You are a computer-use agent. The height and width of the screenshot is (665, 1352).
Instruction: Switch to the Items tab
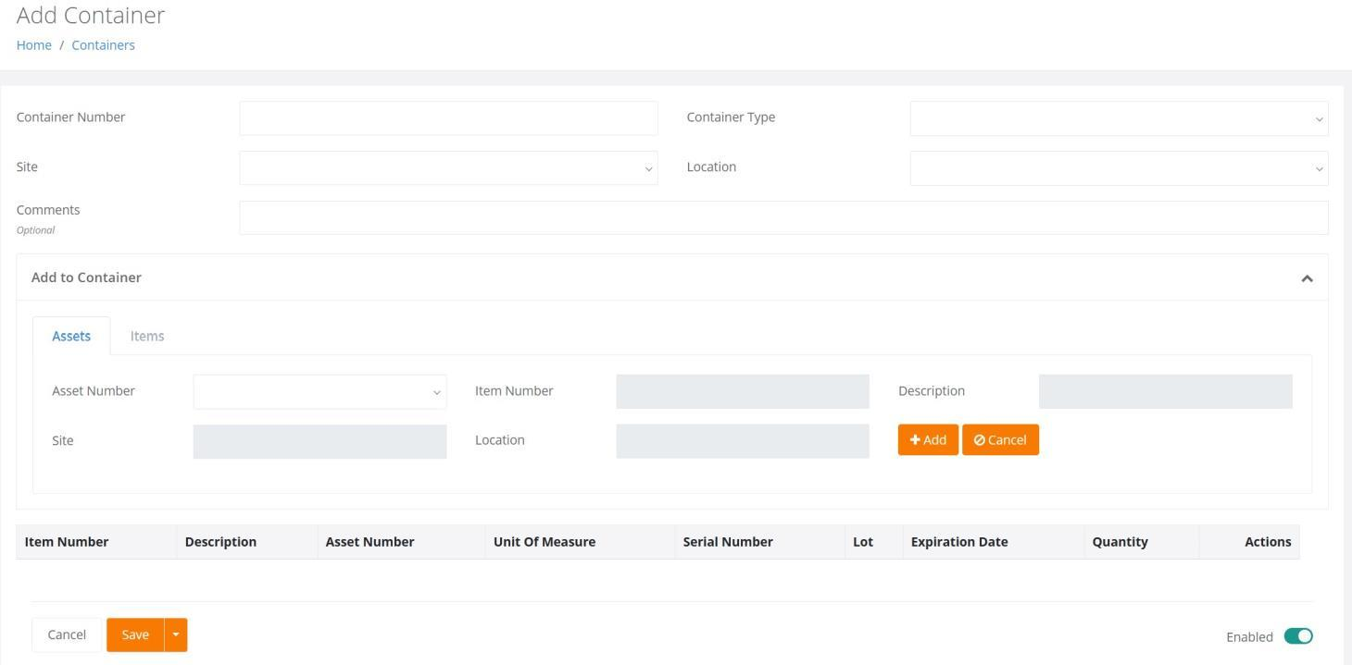coord(147,336)
